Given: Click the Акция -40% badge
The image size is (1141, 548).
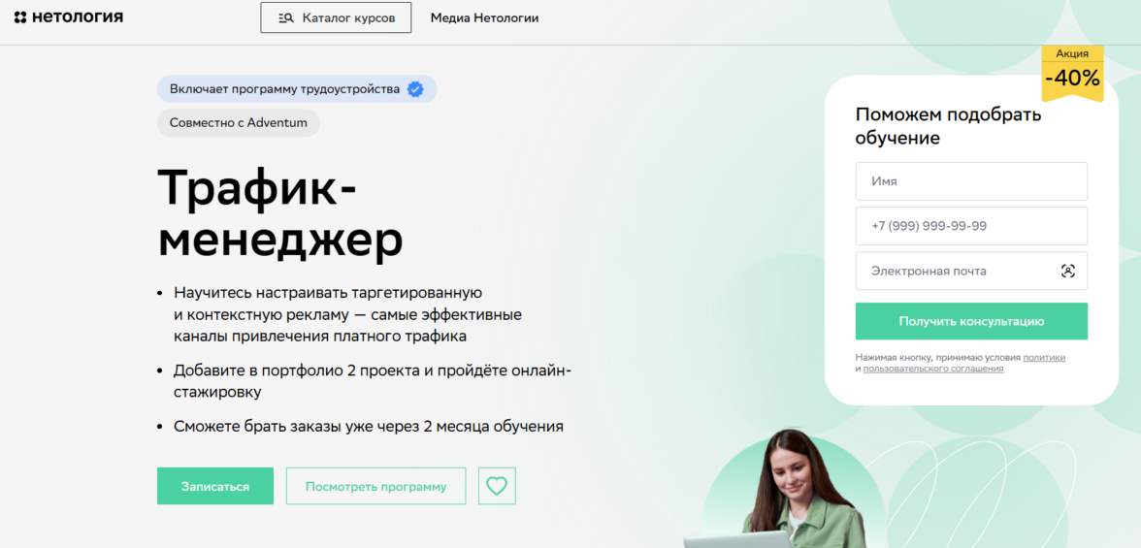Looking at the screenshot, I should coord(1073,73).
